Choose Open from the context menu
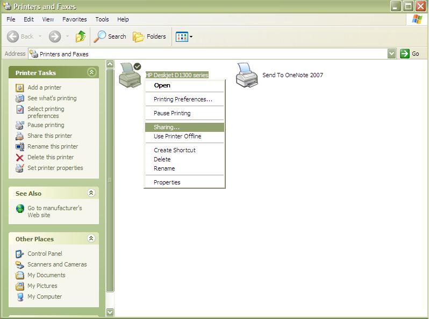Image resolution: width=429 pixels, height=319 pixels. [185, 85]
